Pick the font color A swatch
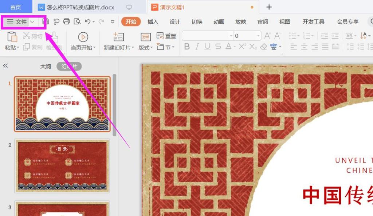 click(x=228, y=47)
